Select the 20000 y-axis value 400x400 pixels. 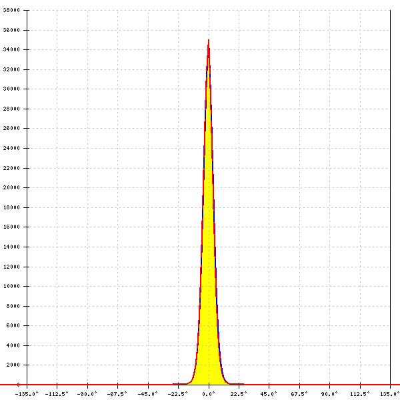[11, 187]
